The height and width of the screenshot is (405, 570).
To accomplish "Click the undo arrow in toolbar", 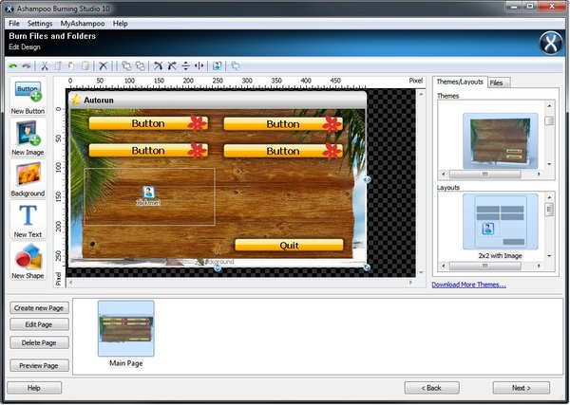I will tap(12, 66).
